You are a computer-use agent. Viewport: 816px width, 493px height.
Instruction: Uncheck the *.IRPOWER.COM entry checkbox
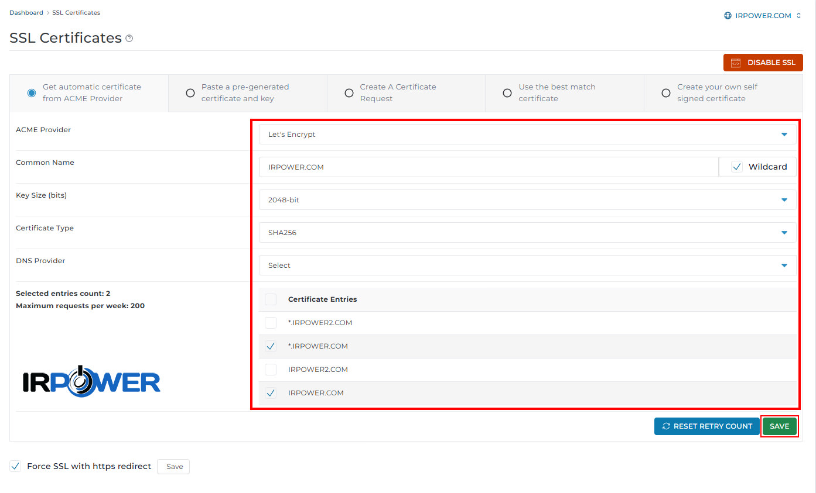tap(271, 346)
